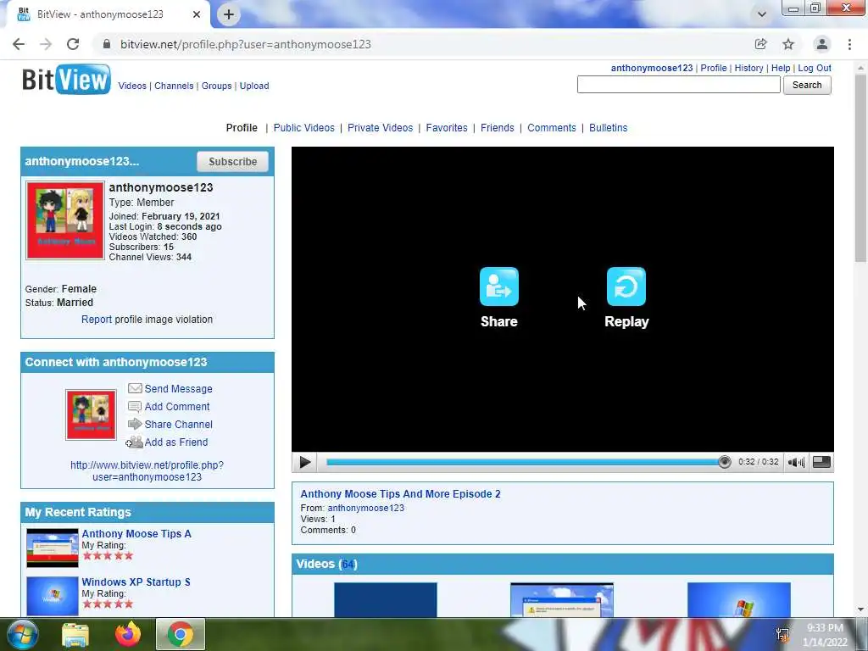
Task: Mute the video volume icon
Action: click(796, 462)
